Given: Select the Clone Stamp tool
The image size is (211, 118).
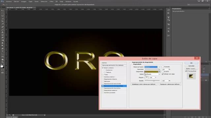Looking at the screenshot, I should [2, 32].
